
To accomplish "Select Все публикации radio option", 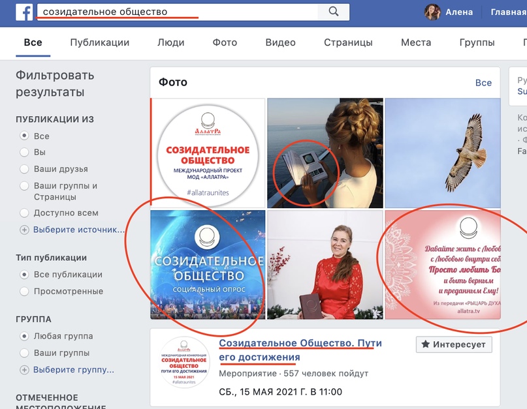I will click(24, 275).
